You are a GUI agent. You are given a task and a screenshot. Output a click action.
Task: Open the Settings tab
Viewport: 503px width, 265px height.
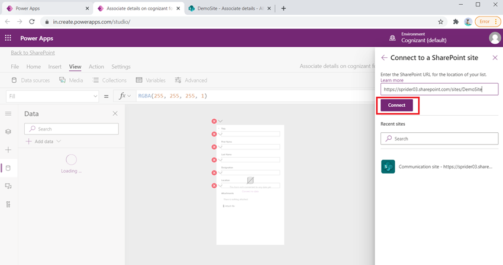pos(121,67)
